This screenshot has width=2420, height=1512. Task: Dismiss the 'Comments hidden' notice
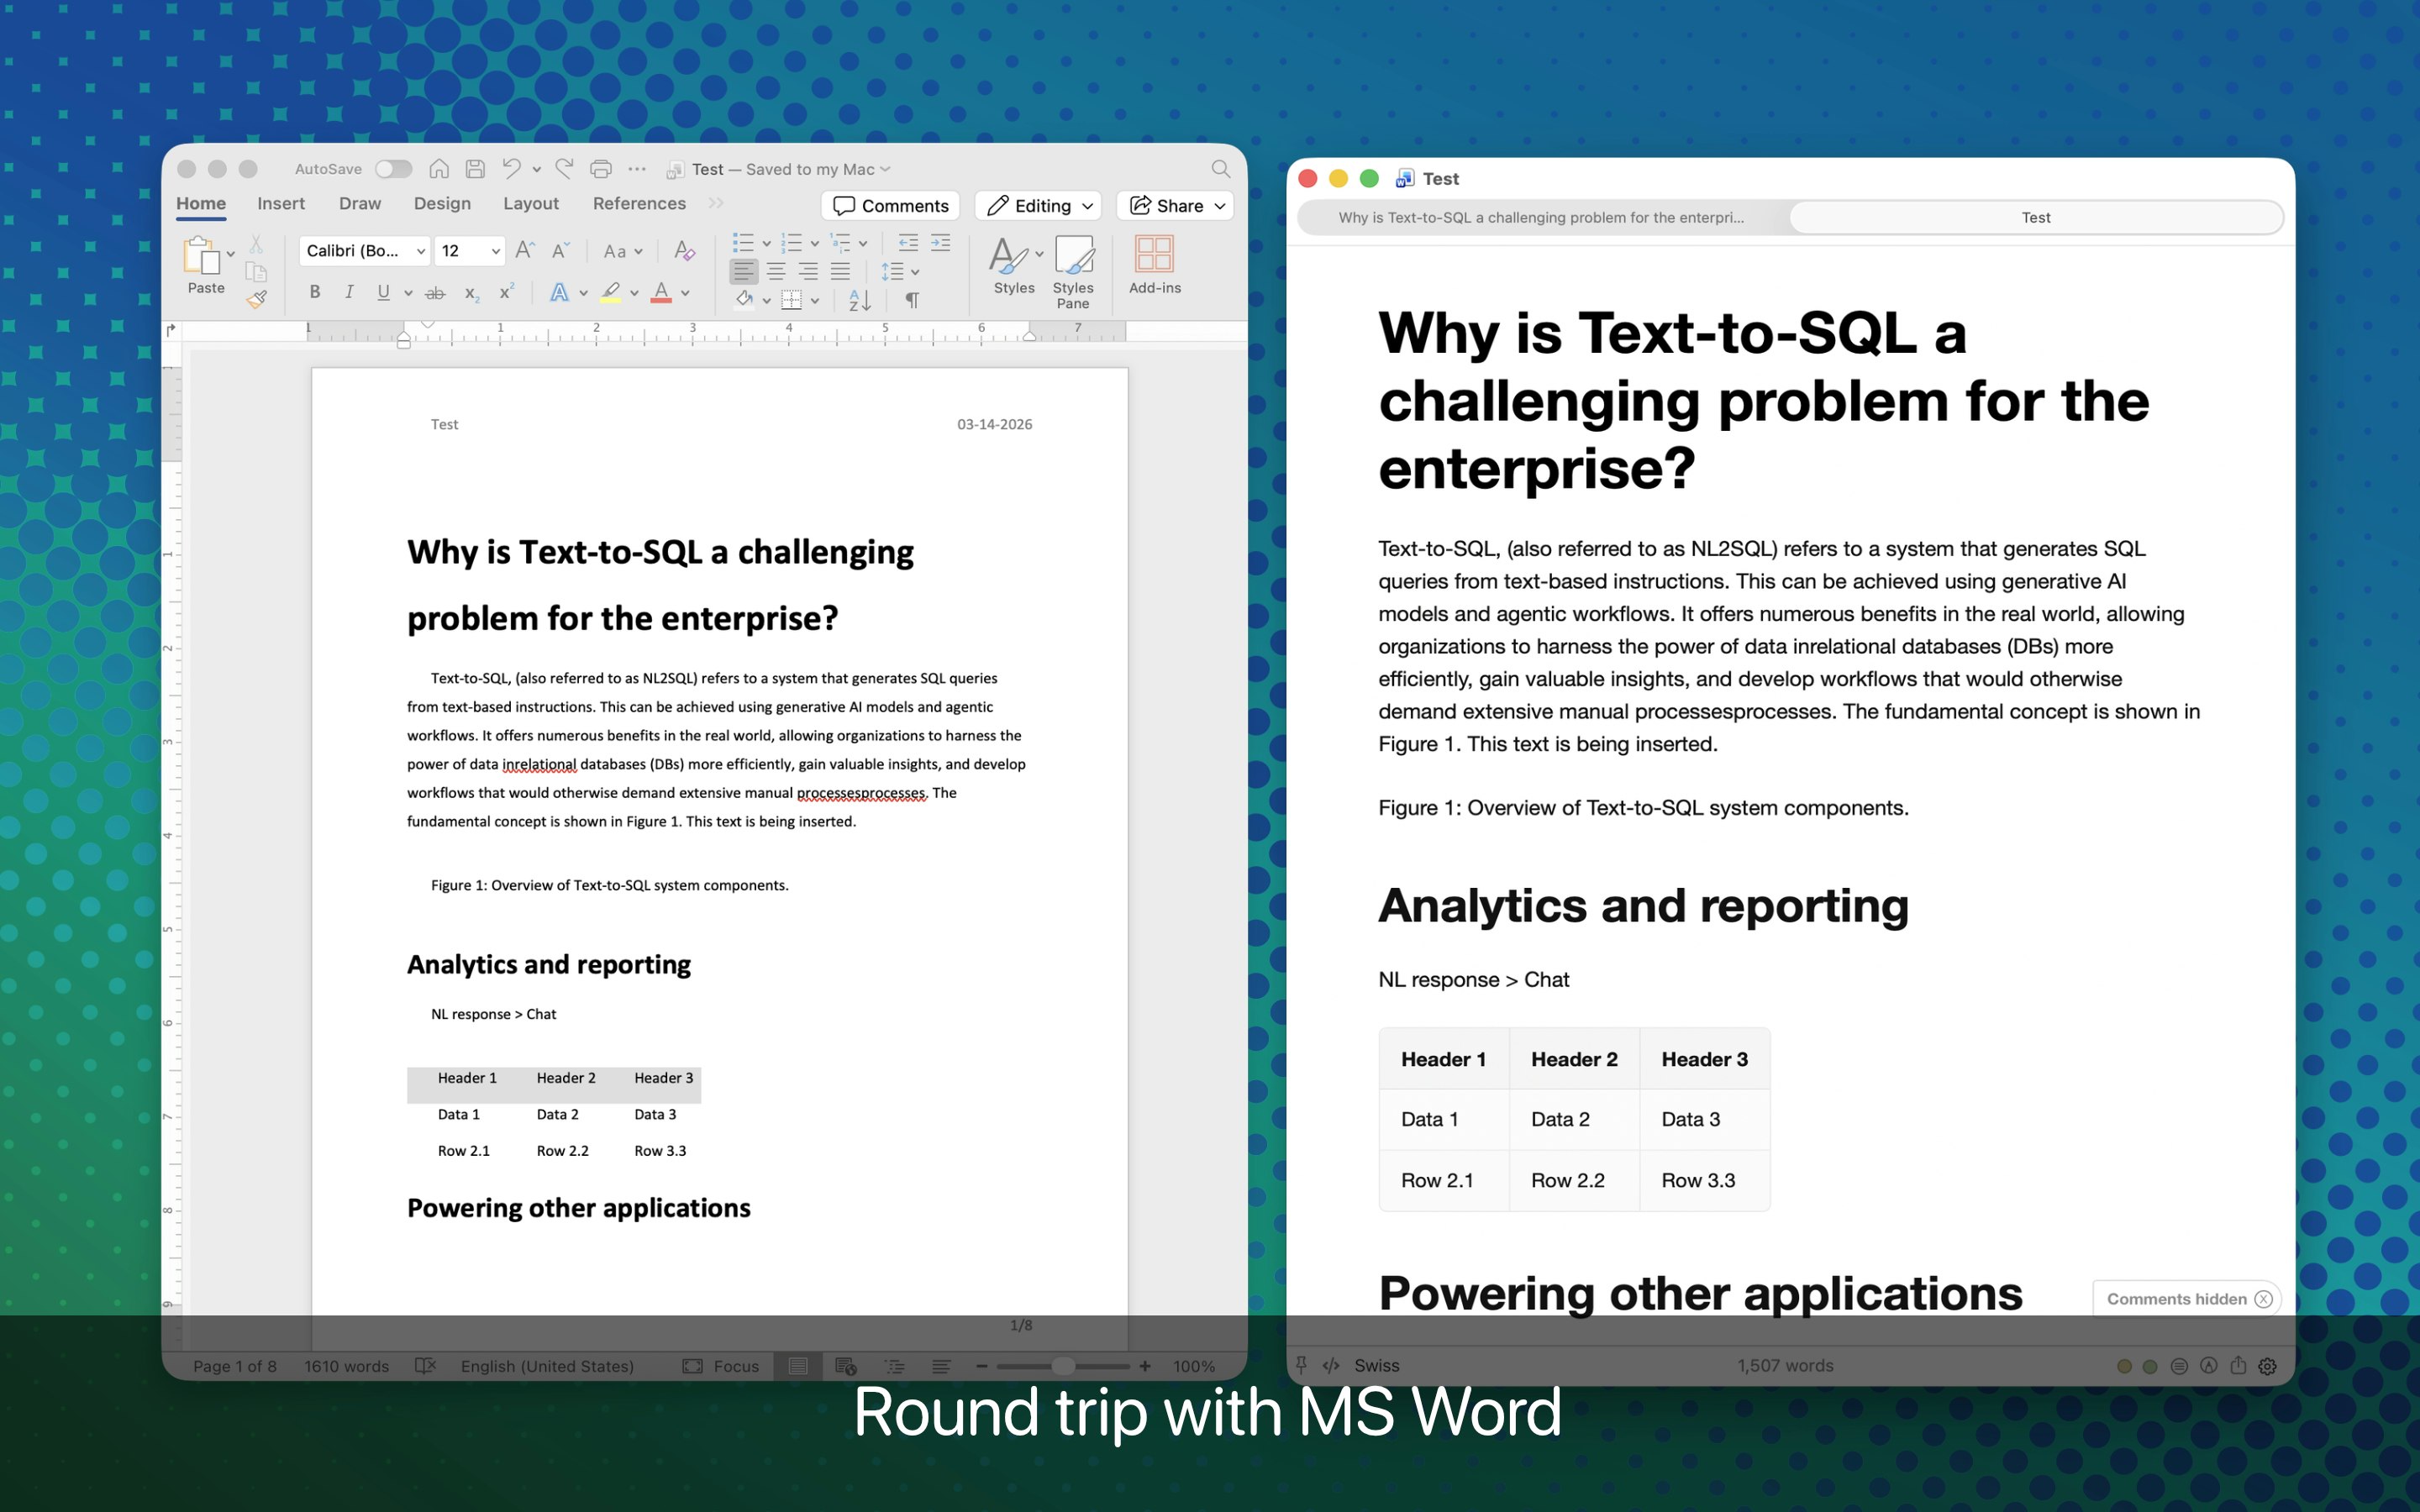(2264, 1299)
